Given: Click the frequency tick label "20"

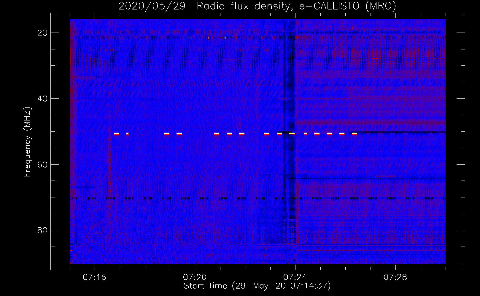Looking at the screenshot, I should pyautogui.click(x=42, y=33).
